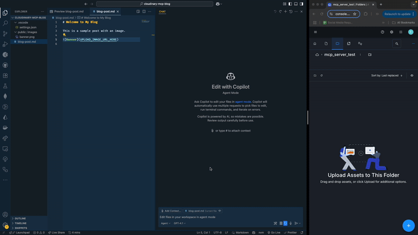Screen dimensions: 418x235
Task: Toggle Cloudinary hamburger navigation menu
Action: (x=316, y=32)
